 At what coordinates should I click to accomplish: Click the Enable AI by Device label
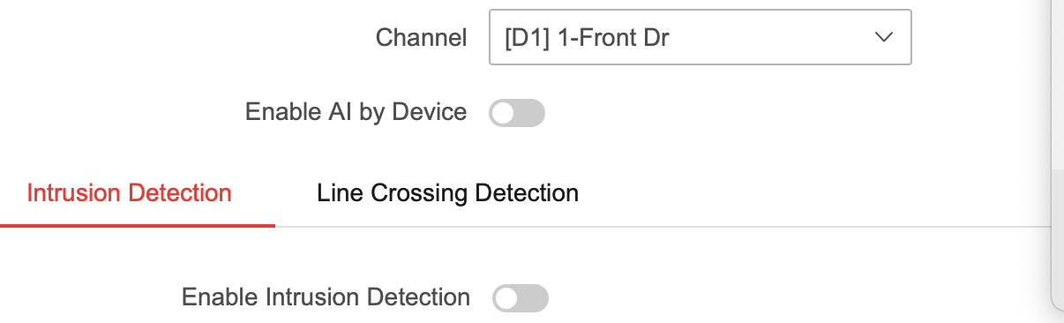click(356, 112)
